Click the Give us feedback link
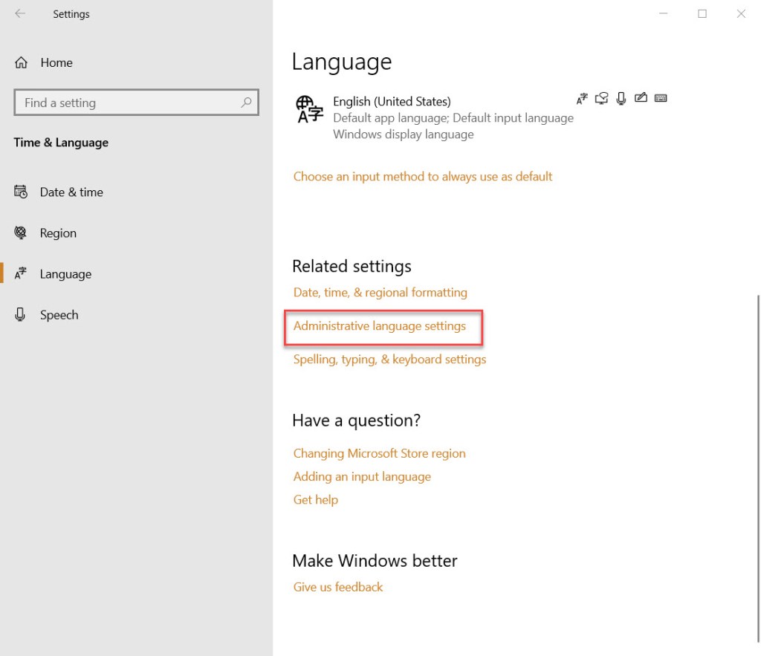Image resolution: width=761 pixels, height=656 pixels. pos(338,587)
